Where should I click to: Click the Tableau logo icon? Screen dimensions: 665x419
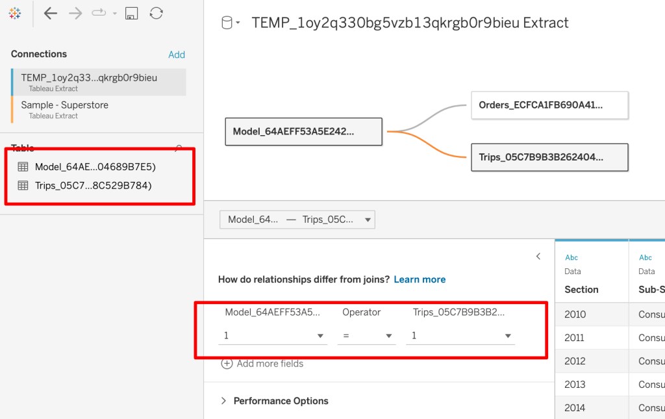click(15, 14)
